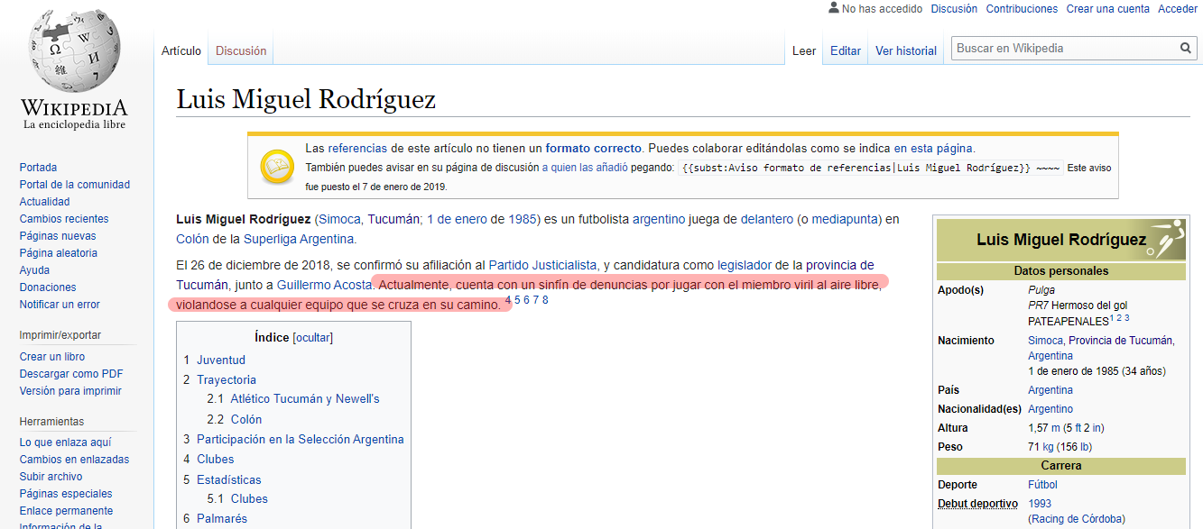Screen dimensions: 1203x529
Task: Click footnote reference 4
Action: click(508, 300)
